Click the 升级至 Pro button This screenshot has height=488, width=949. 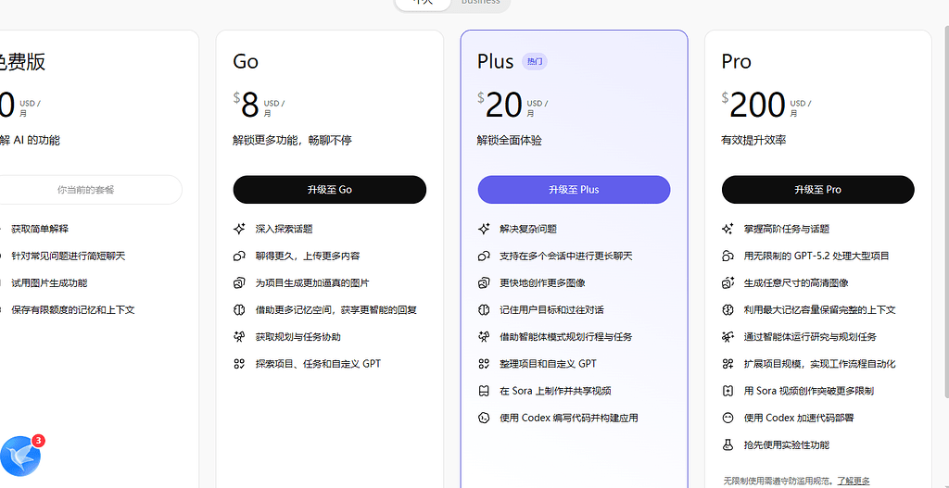point(817,189)
